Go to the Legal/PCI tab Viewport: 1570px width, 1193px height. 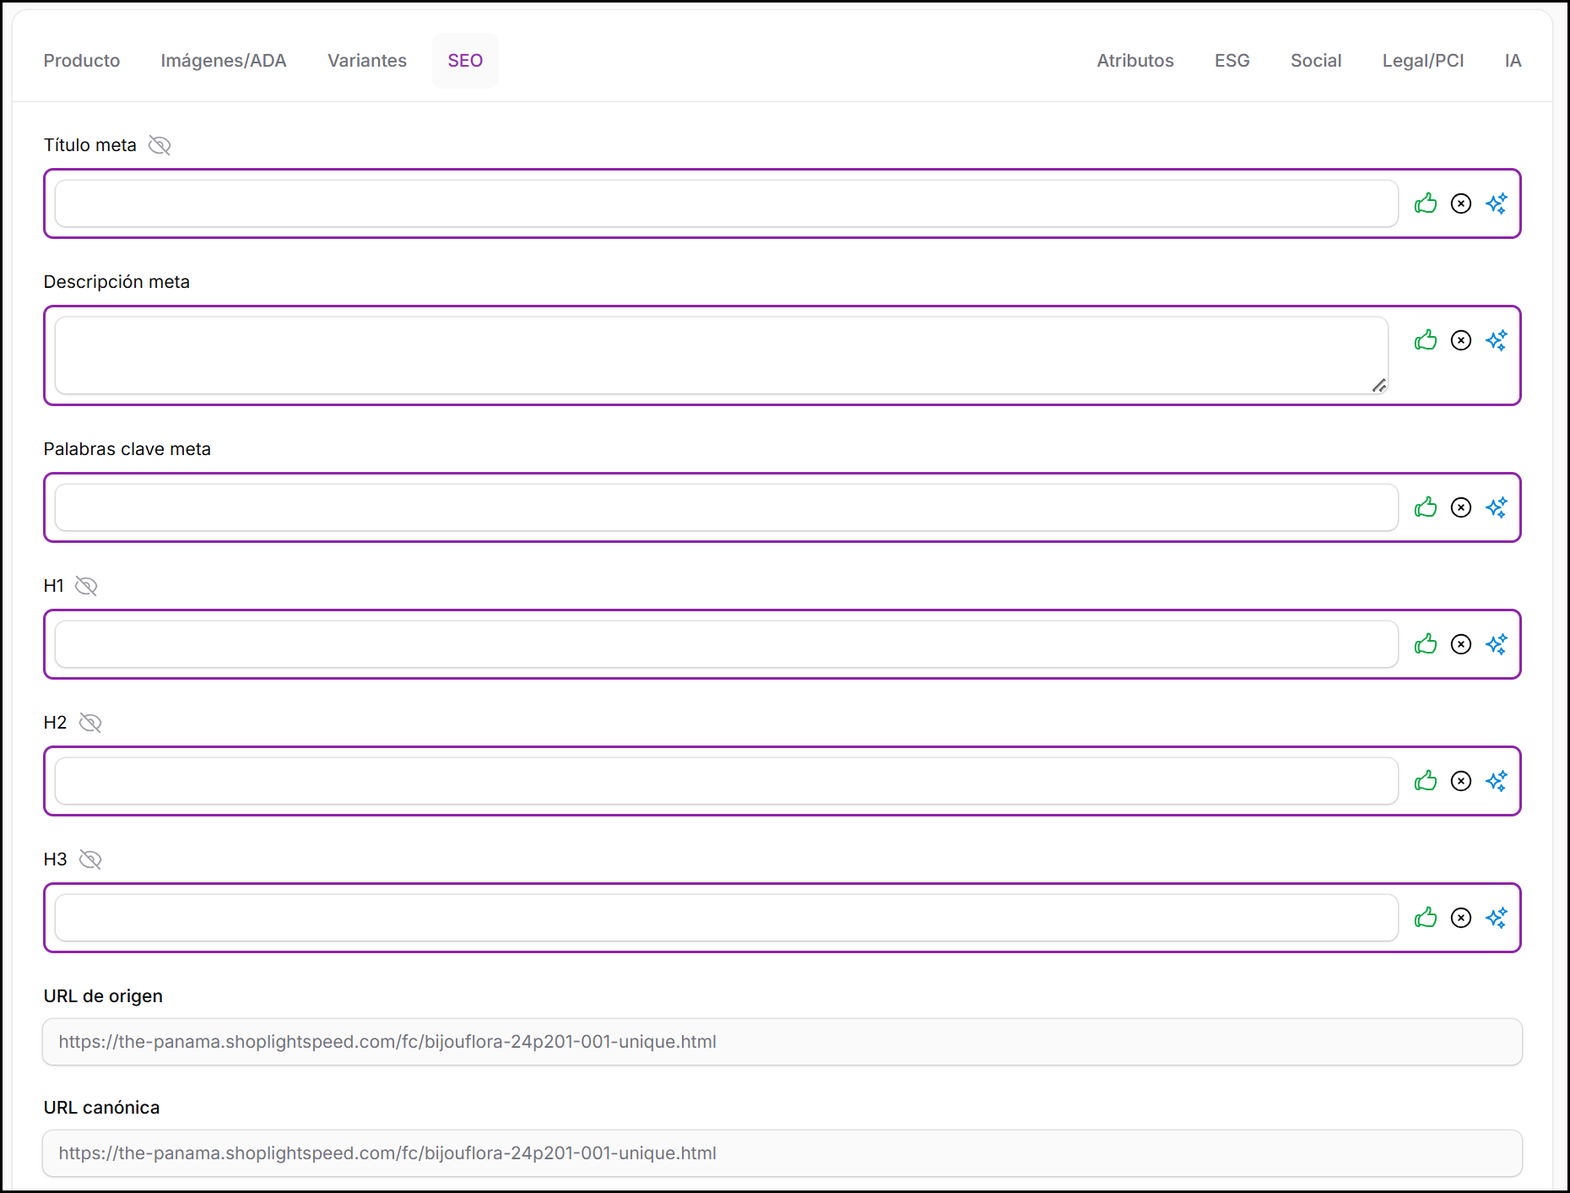pyautogui.click(x=1423, y=61)
